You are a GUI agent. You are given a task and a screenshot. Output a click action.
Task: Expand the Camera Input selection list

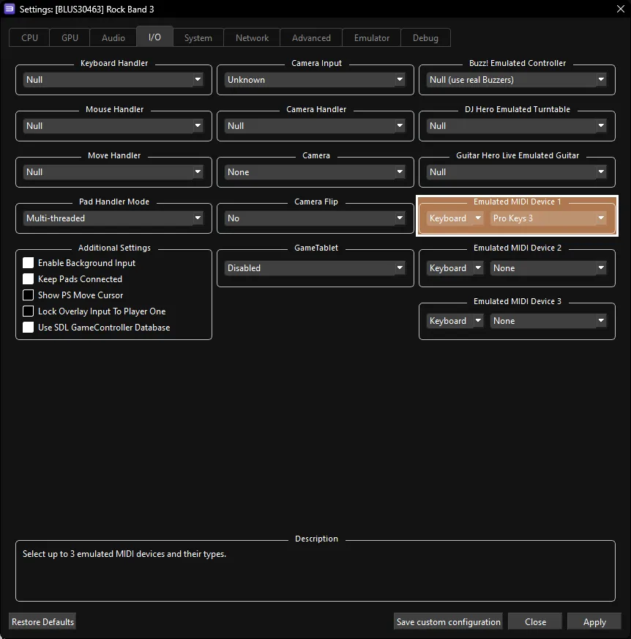(x=315, y=80)
